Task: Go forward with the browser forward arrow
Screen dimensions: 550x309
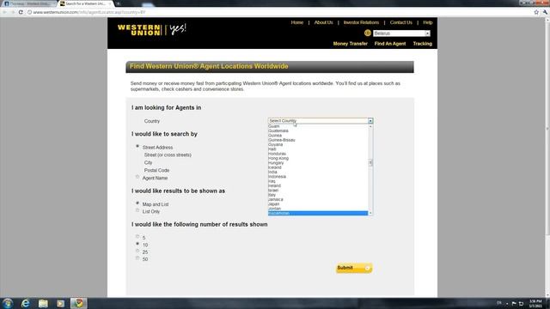Action: 13,12
